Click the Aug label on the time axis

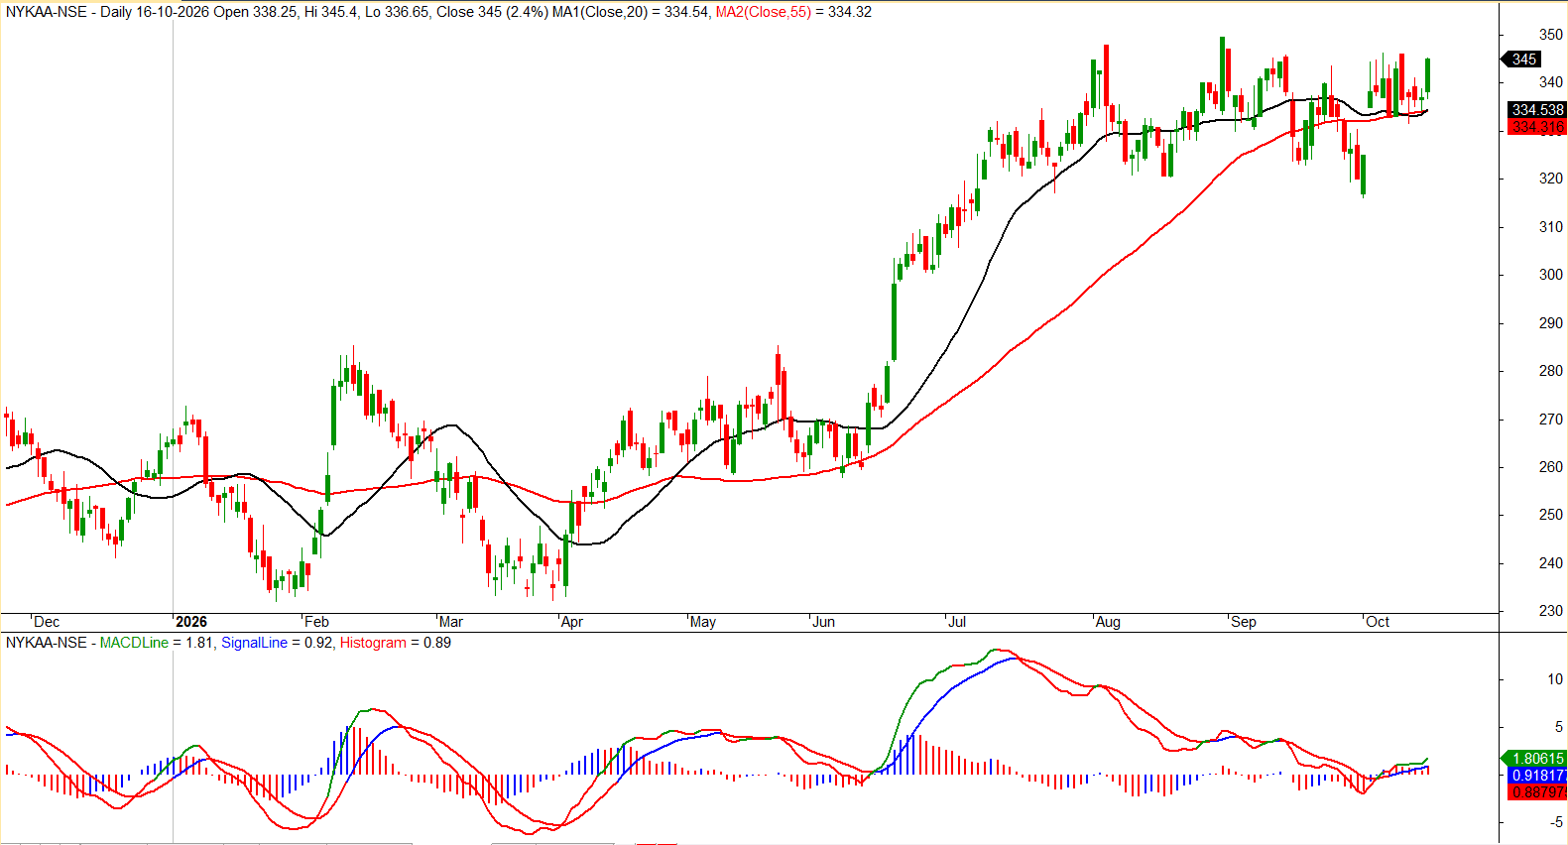pos(1108,622)
